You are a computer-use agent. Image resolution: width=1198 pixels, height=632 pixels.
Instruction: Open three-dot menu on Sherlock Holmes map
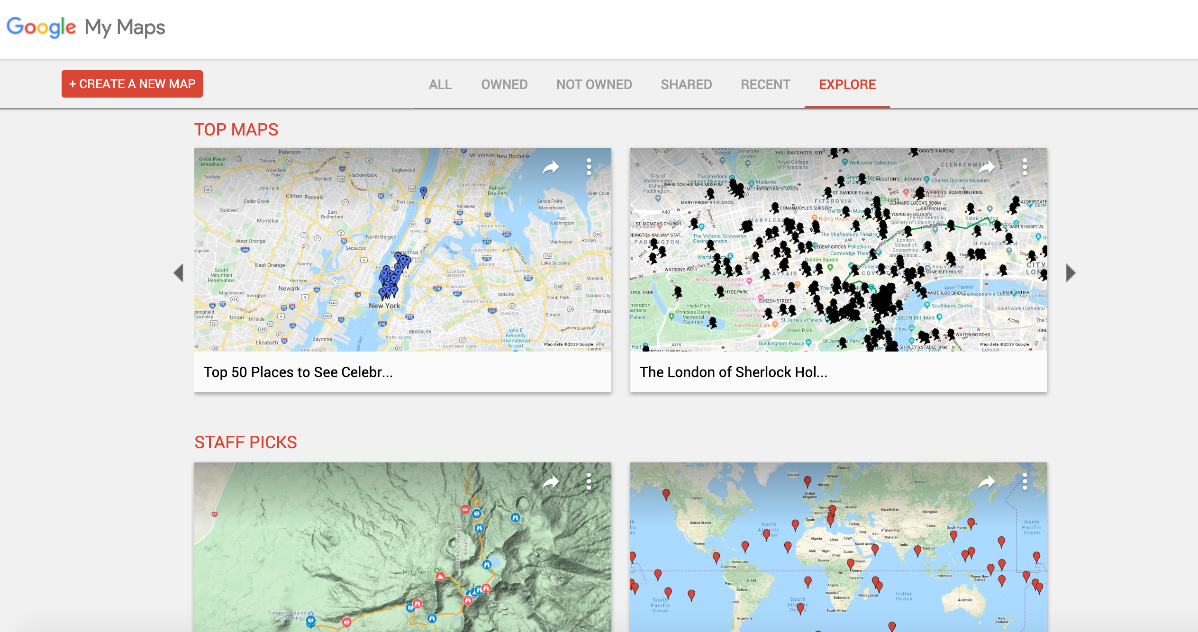(1025, 167)
